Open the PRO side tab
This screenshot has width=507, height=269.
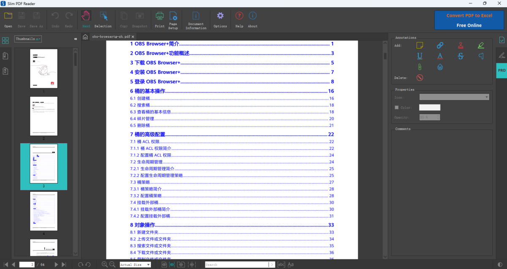click(502, 70)
